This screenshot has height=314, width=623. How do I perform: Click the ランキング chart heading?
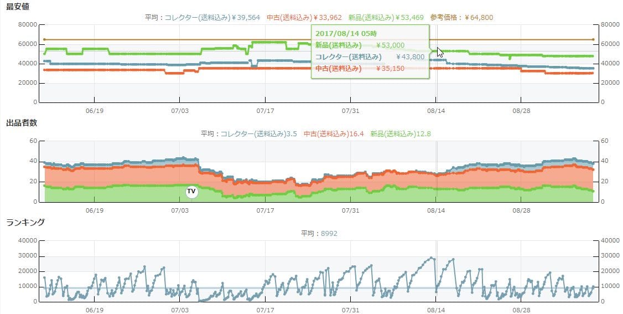(x=25, y=222)
